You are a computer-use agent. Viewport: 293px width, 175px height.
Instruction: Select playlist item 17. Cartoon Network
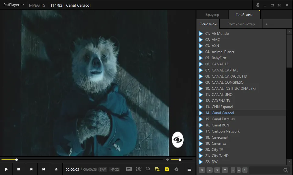241,131
